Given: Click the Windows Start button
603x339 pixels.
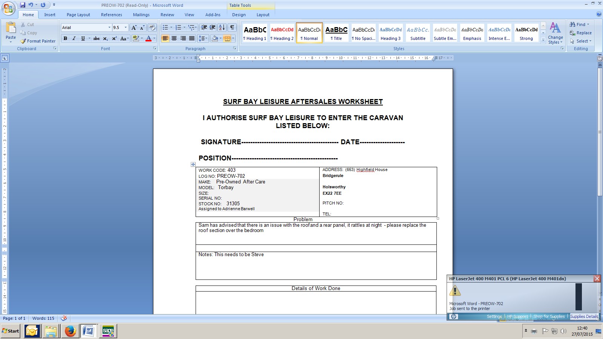Looking at the screenshot, I should pyautogui.click(x=11, y=331).
